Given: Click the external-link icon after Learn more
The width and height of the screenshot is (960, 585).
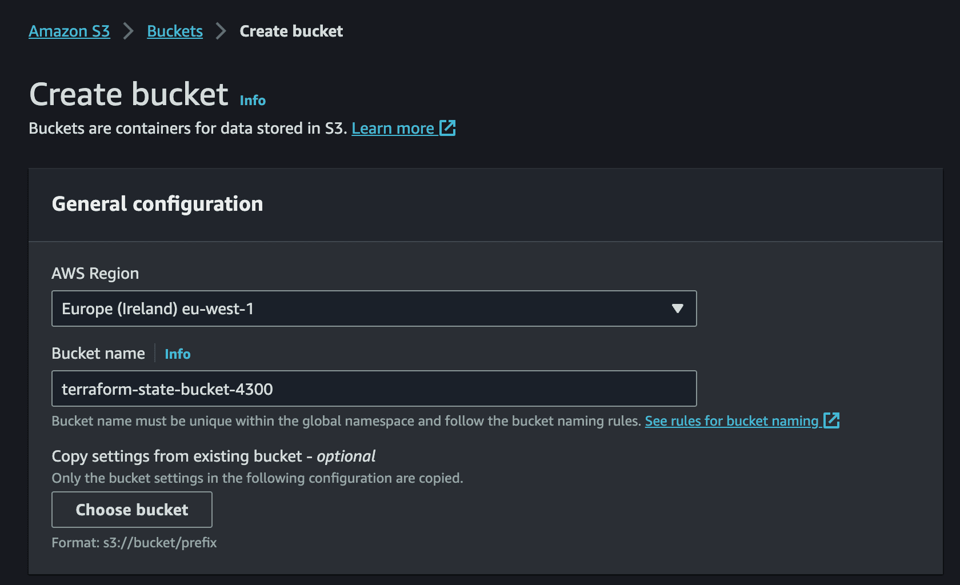Looking at the screenshot, I should (x=447, y=127).
